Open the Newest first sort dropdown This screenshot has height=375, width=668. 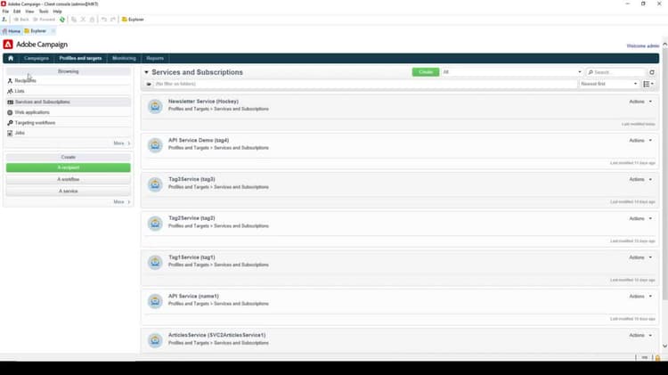point(609,84)
